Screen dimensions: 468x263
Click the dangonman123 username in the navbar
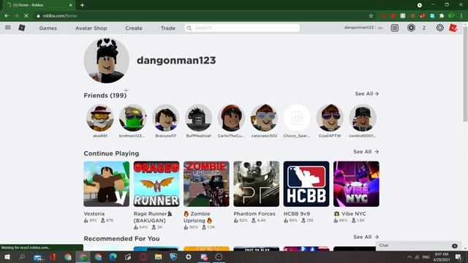pos(358,28)
